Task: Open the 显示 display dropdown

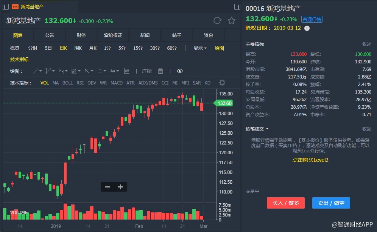Action: pos(200,48)
